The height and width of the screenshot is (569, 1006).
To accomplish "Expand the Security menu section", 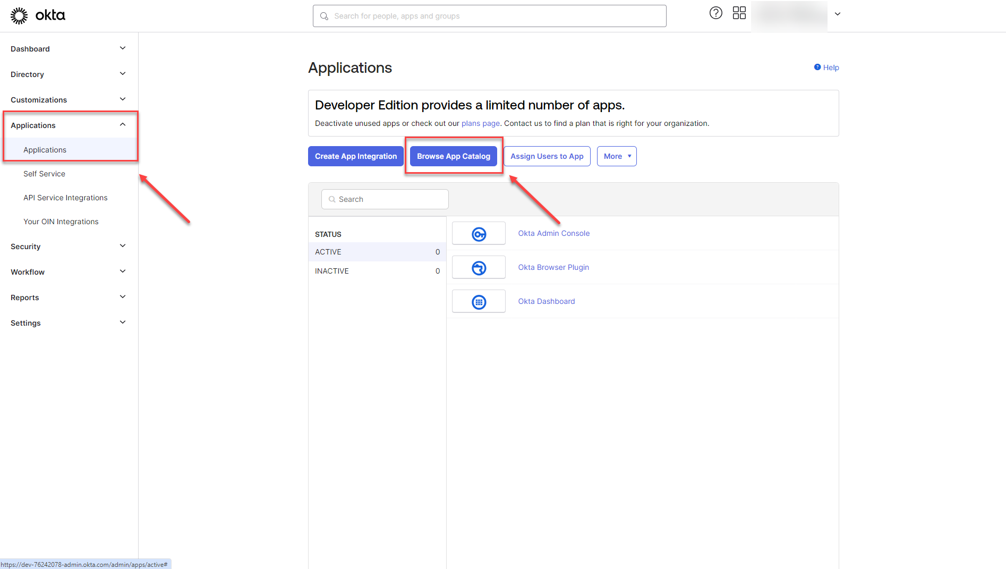I will click(69, 247).
